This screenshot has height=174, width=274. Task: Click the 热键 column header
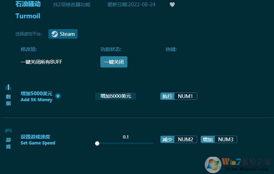(x=171, y=49)
